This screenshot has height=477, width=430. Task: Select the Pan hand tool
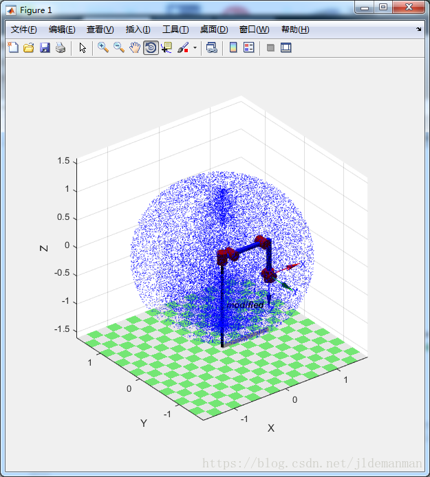pyautogui.click(x=135, y=47)
